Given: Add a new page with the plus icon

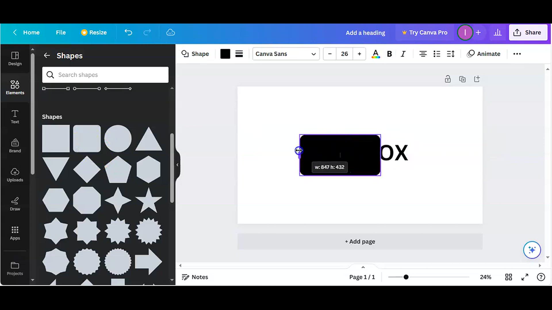Looking at the screenshot, I should click(x=477, y=79).
